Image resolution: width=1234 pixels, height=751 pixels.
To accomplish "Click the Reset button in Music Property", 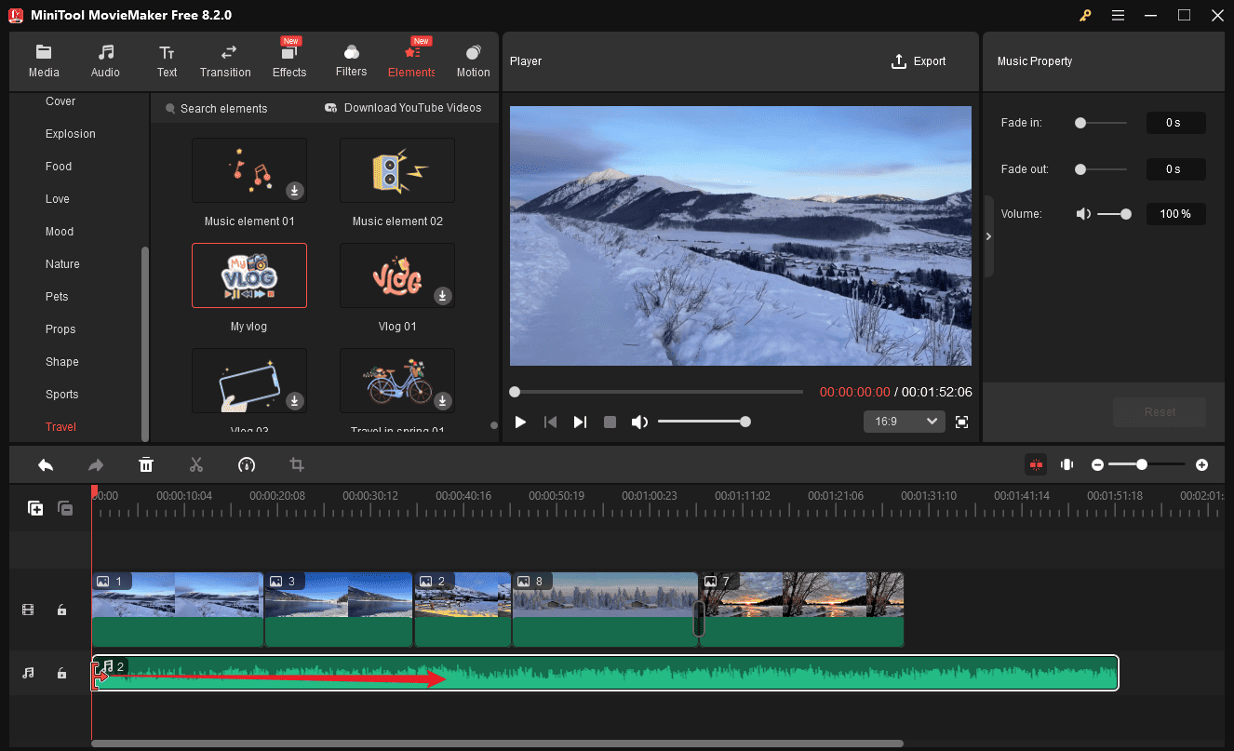I will click(1160, 412).
